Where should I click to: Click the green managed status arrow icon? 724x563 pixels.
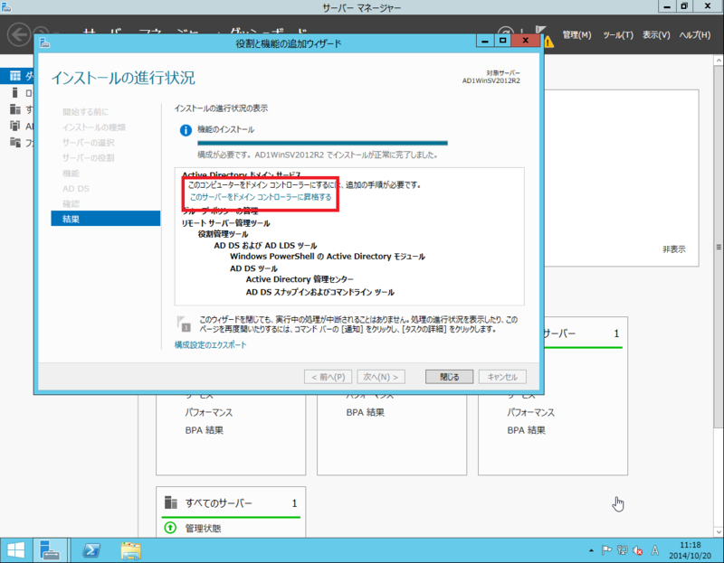[170, 528]
